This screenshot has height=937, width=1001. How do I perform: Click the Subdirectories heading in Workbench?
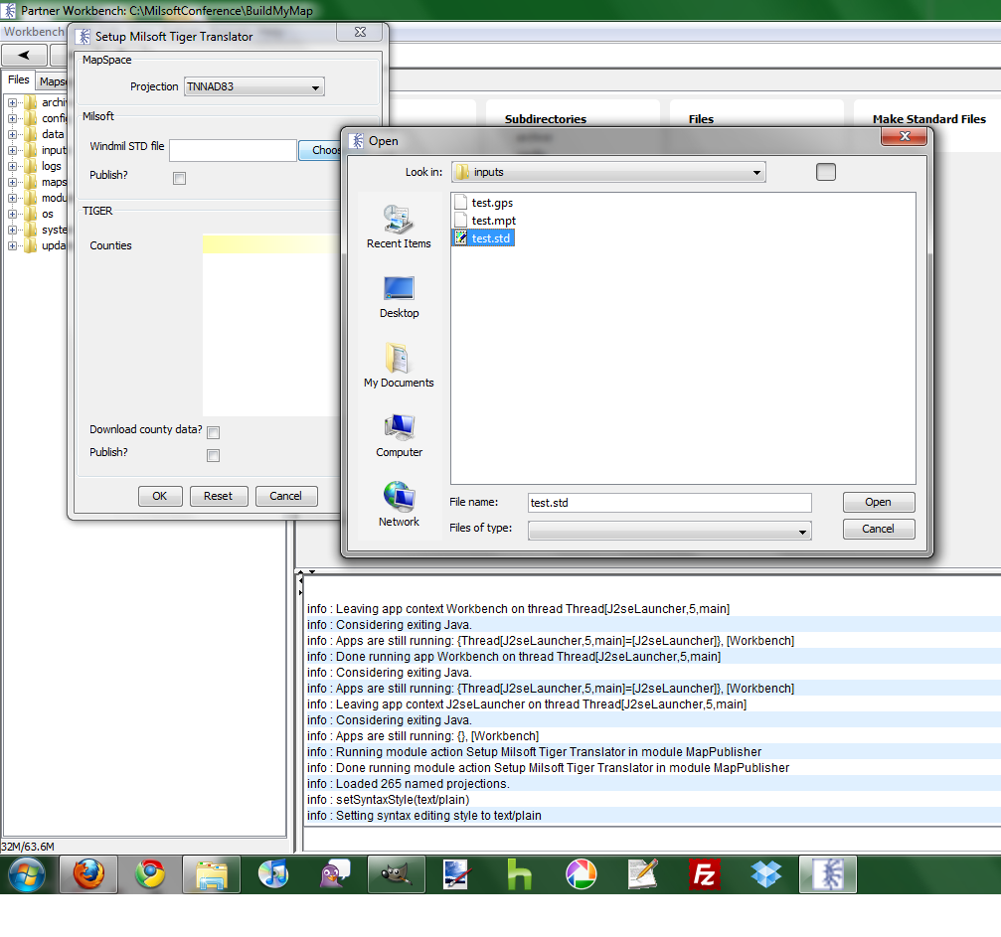tap(545, 119)
